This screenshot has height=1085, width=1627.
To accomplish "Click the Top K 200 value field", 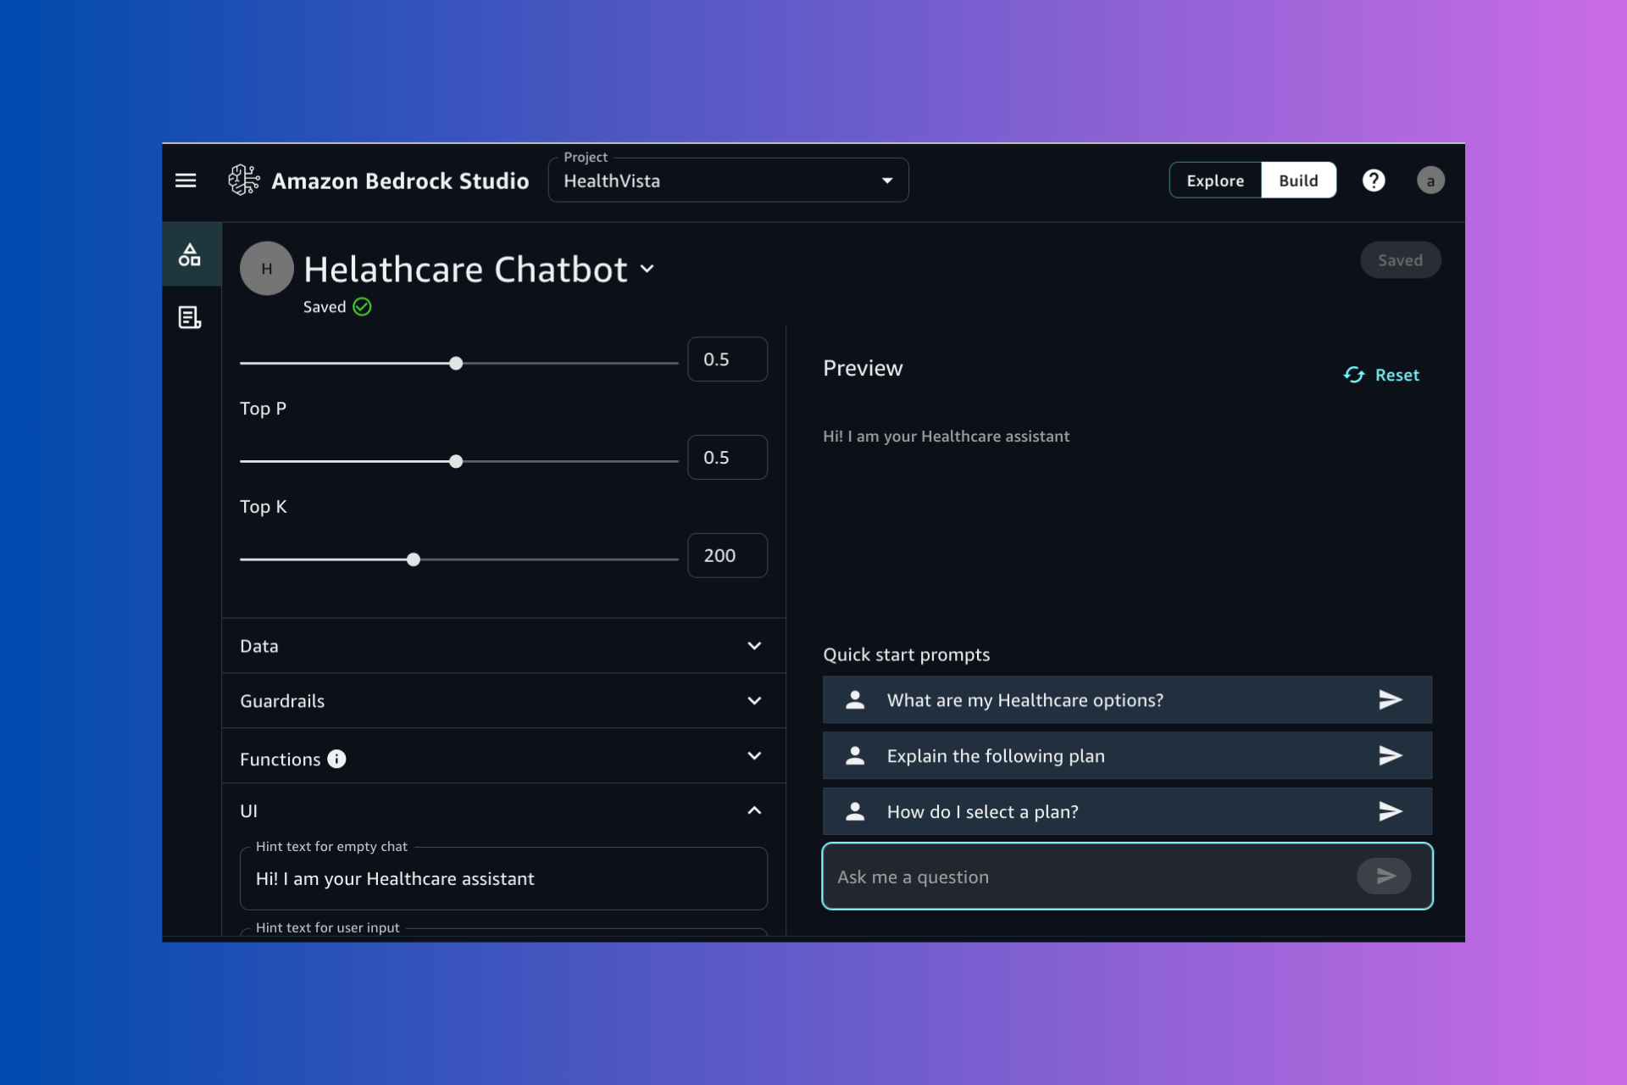I will click(x=727, y=555).
